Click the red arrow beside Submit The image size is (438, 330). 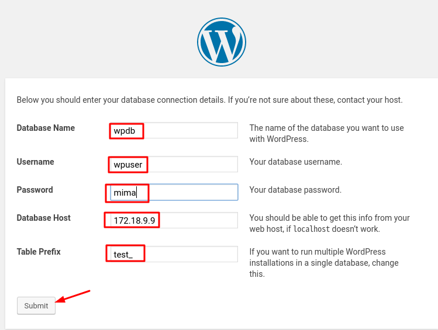coord(73,296)
